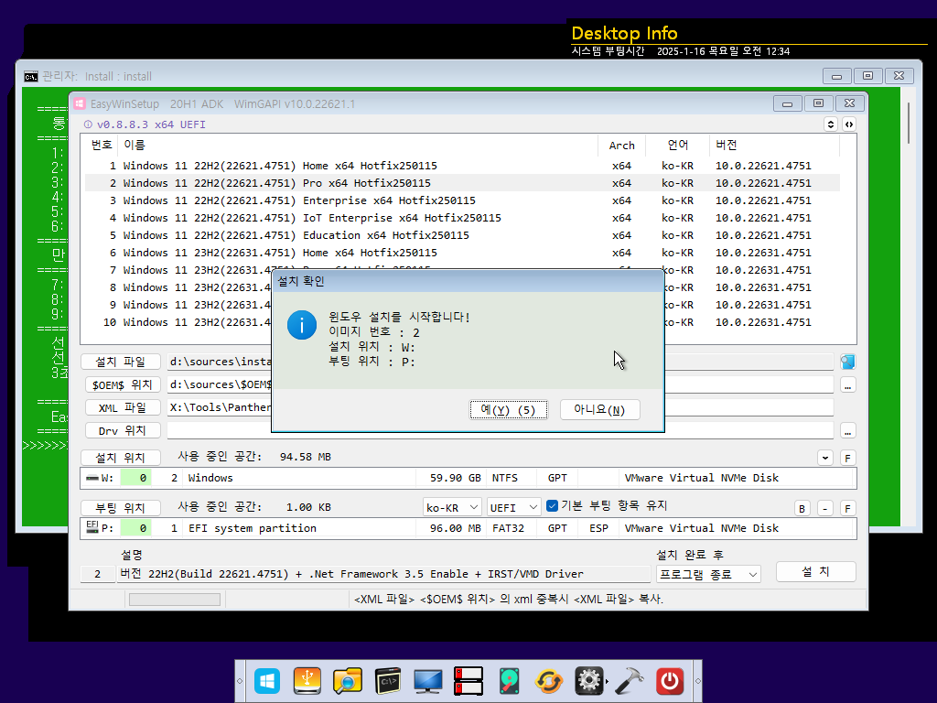Click the cmd icon in Install window title
The image size is (937, 703).
[x=31, y=77]
